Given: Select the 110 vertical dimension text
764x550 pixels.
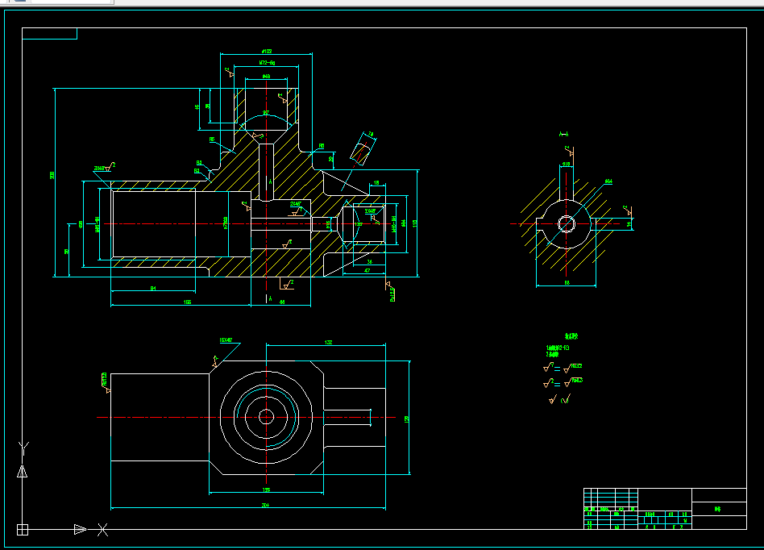Looking at the screenshot, I should (x=415, y=223).
